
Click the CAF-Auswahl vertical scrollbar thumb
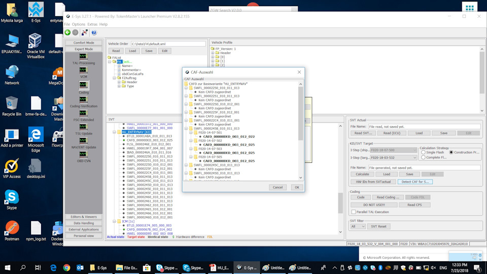pos(300,113)
